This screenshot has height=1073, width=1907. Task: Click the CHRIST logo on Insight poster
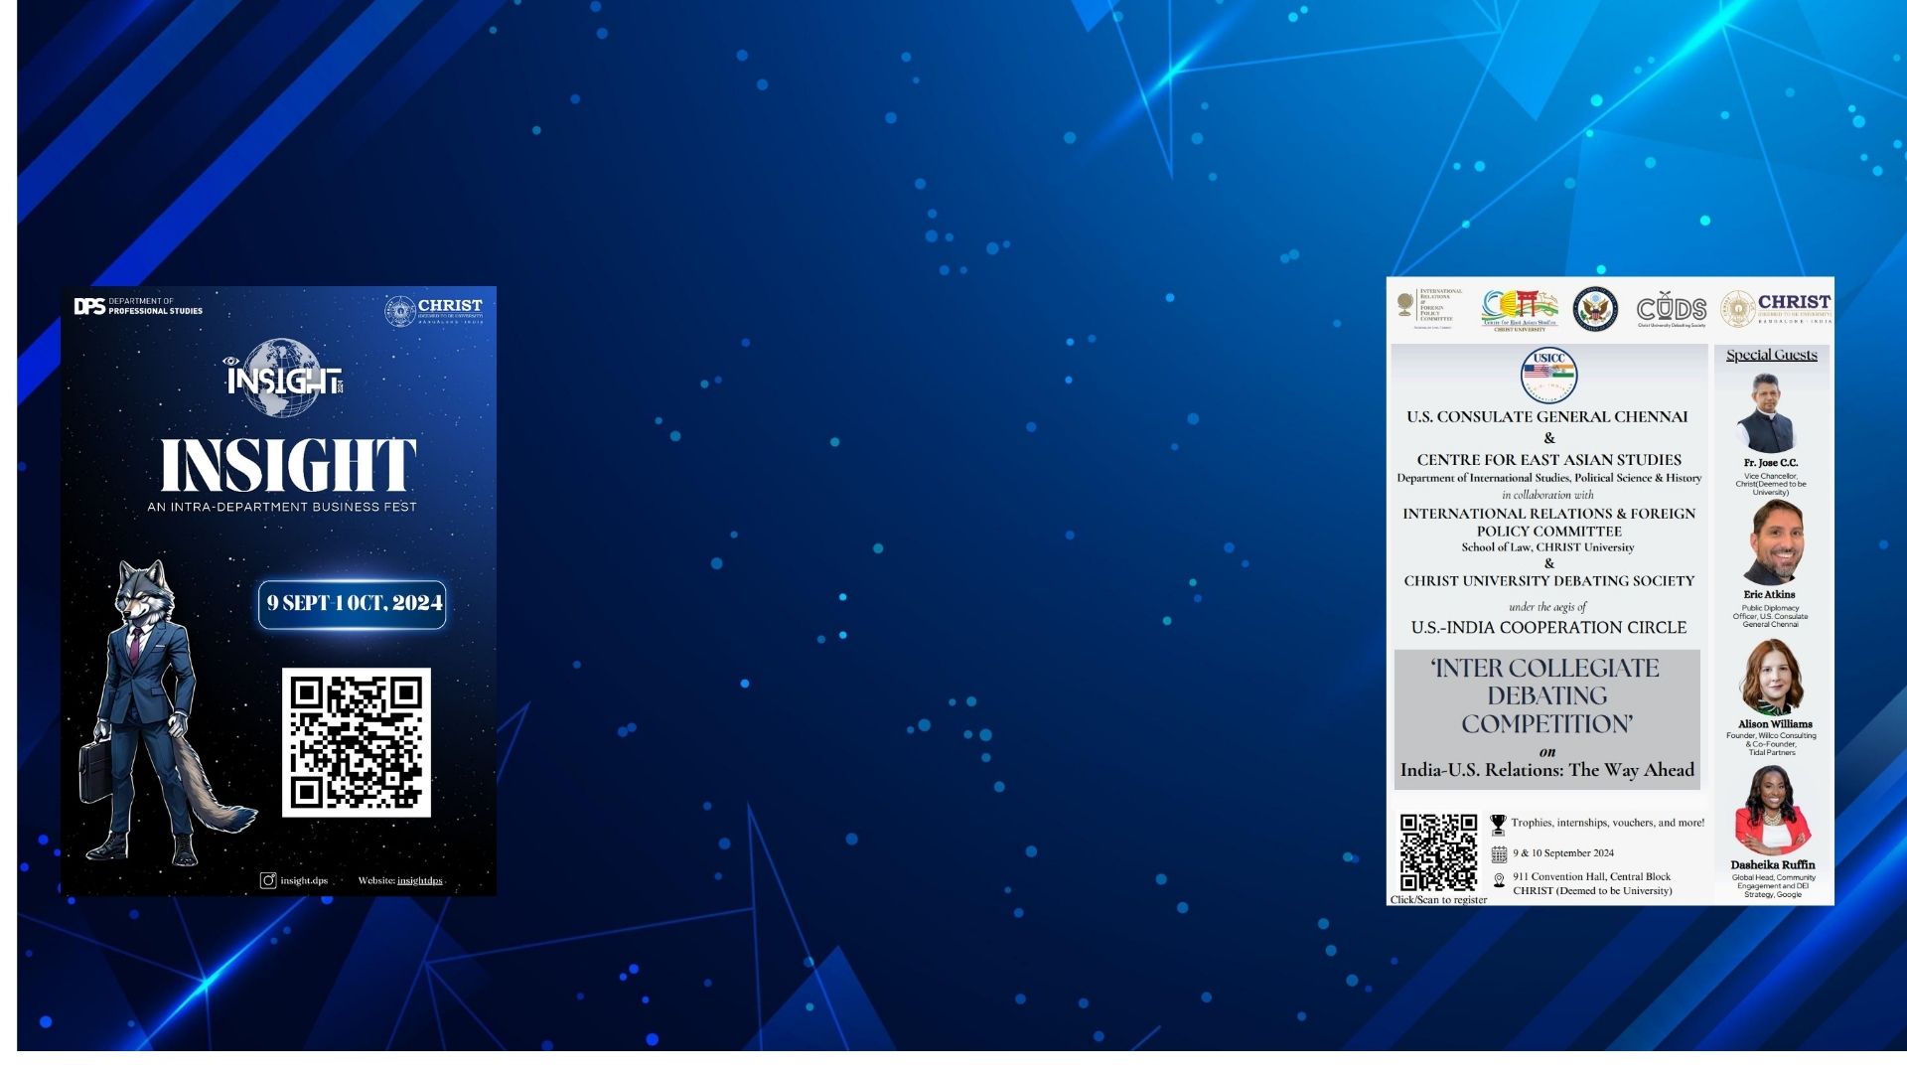point(433,311)
